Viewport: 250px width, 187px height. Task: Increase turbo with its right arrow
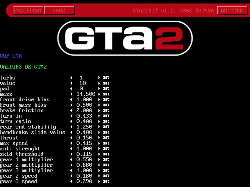(99, 78)
